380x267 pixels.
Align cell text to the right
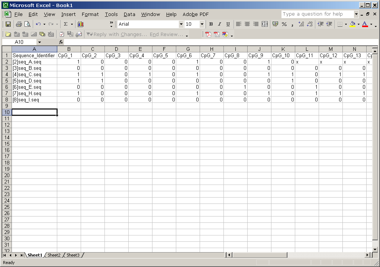pyautogui.click(x=256, y=24)
